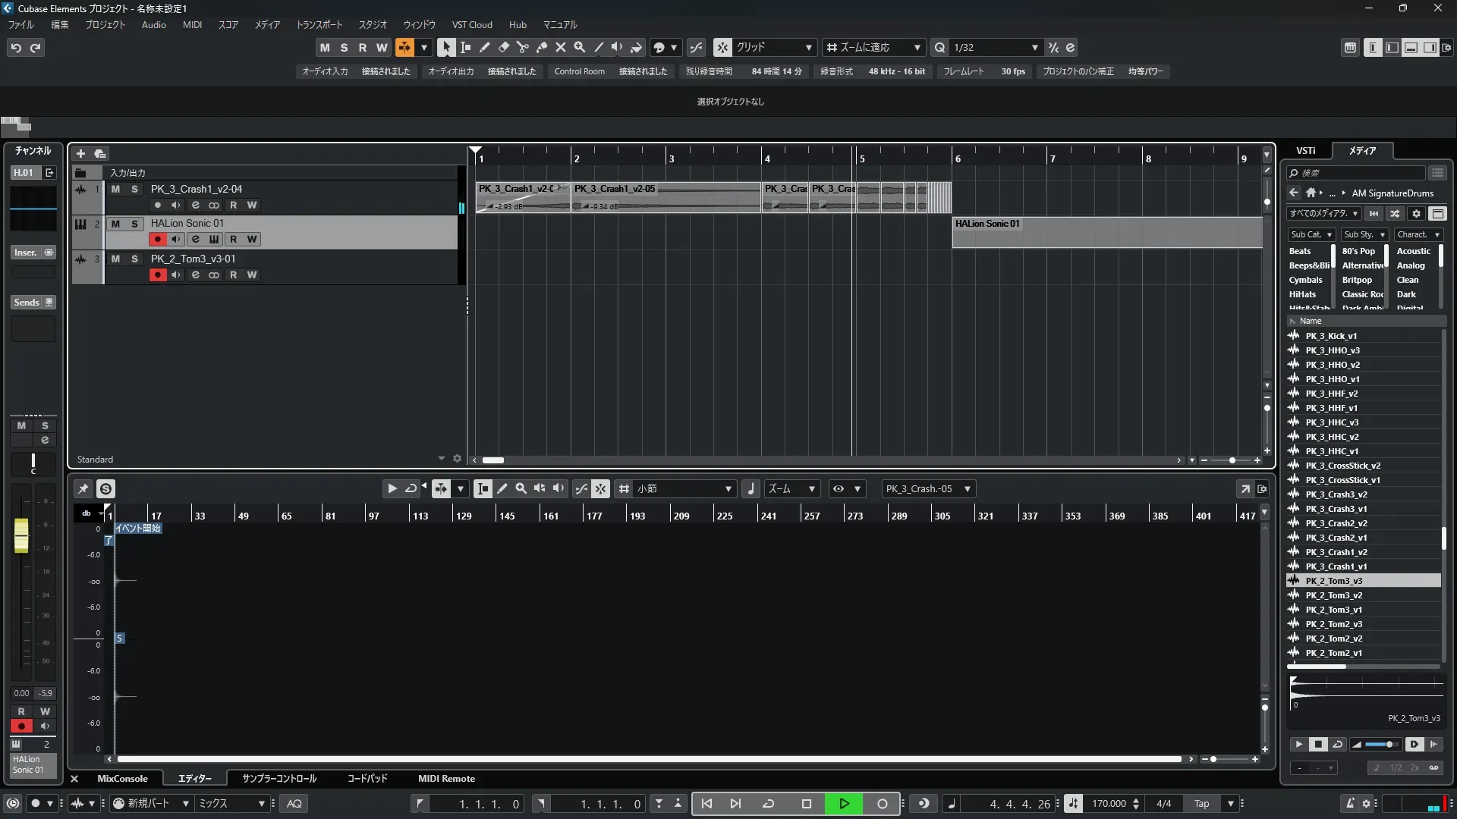Screen dimensions: 1457x819
Task: Select the Mute X tool
Action: 561,47
